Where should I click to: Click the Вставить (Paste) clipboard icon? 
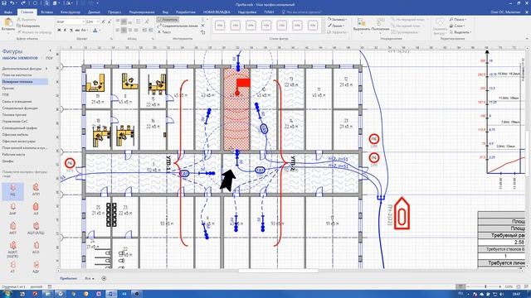point(8,23)
